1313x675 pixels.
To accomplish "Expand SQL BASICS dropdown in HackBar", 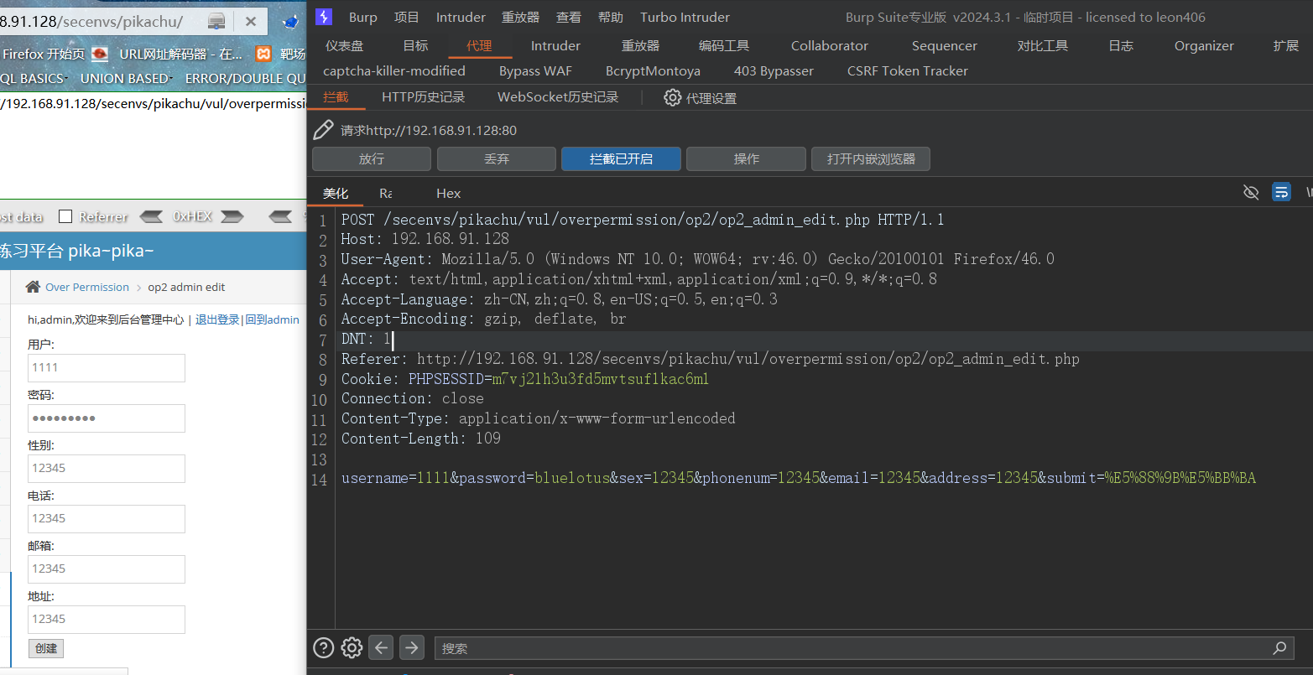I will pos(34,78).
